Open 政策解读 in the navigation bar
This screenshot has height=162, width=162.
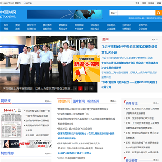pos(31,29)
